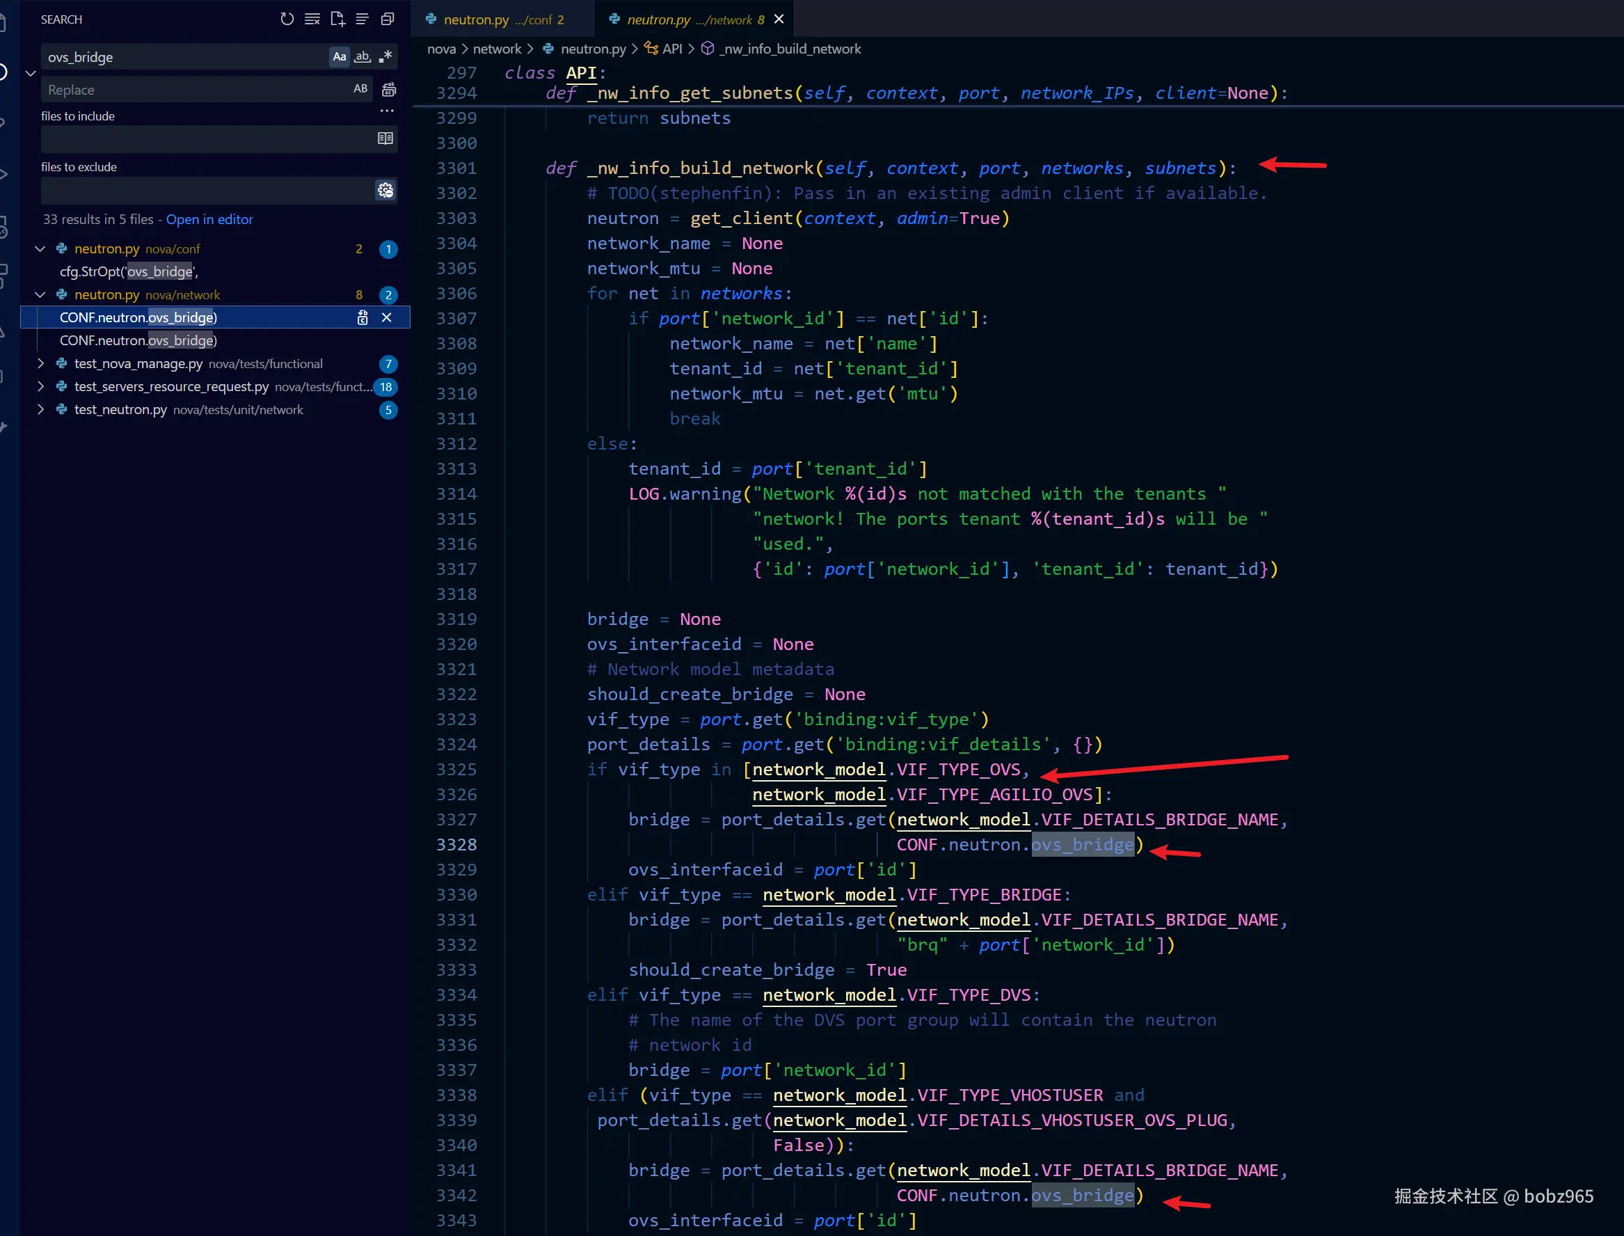
Task: Click LOG.warning on line 3314
Action: (x=685, y=493)
